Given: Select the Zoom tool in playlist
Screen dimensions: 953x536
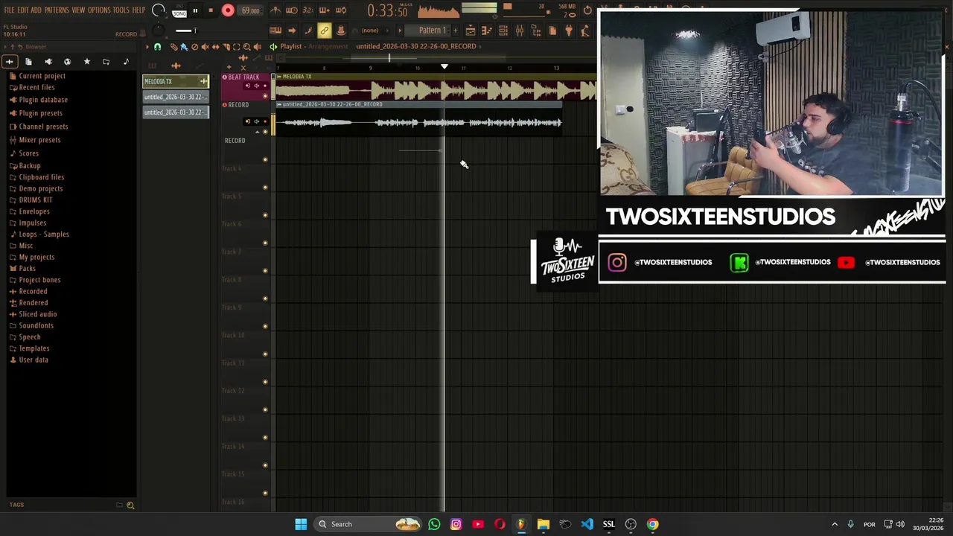Looking at the screenshot, I should coord(246,47).
